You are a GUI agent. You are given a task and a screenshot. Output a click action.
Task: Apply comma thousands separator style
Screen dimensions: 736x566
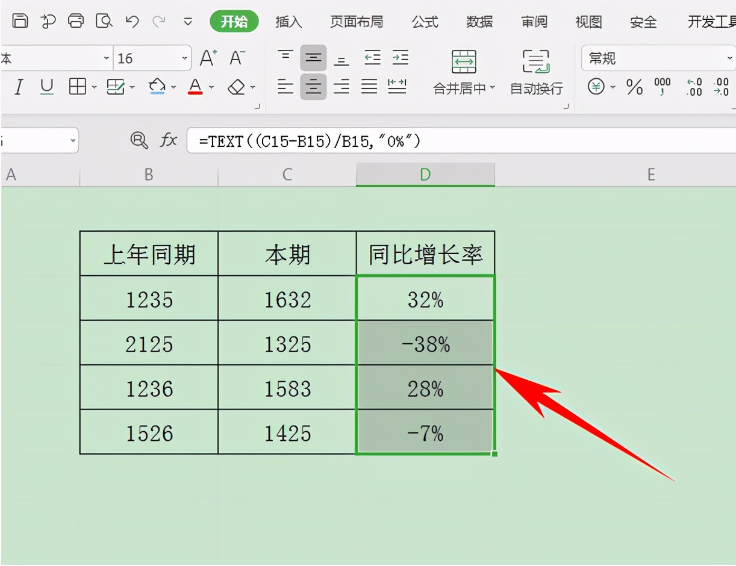point(663,87)
